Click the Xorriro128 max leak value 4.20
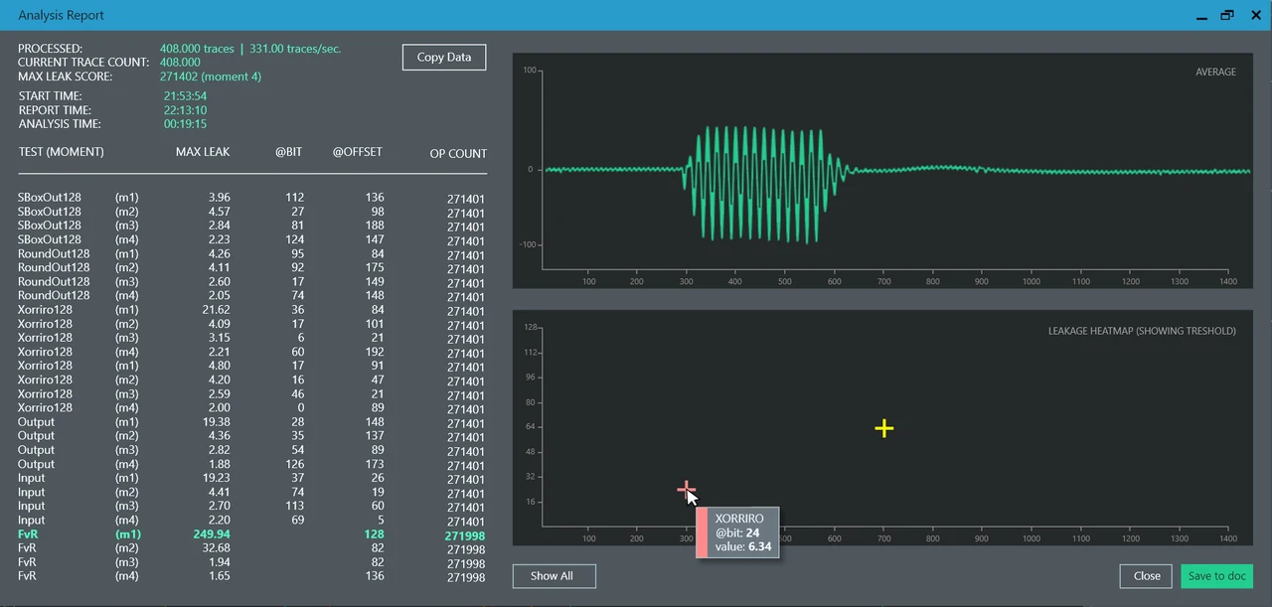 [x=219, y=379]
